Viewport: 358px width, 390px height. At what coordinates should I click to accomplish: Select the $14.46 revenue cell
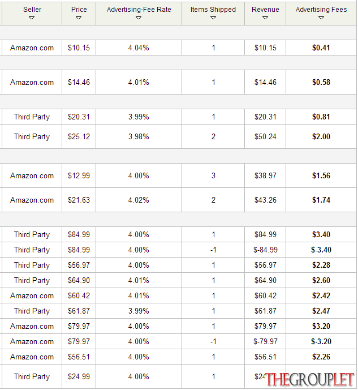coord(265,82)
